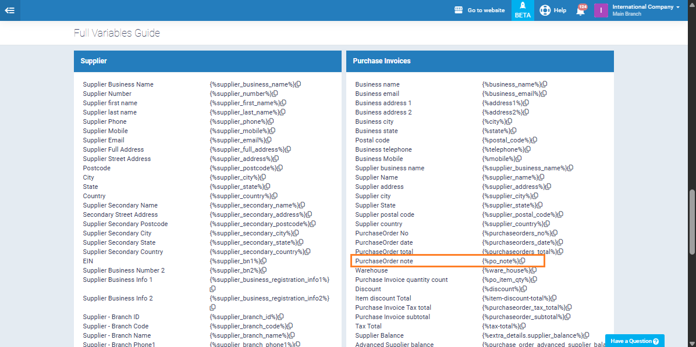
Task: Click the purple company avatar
Action: click(x=601, y=10)
